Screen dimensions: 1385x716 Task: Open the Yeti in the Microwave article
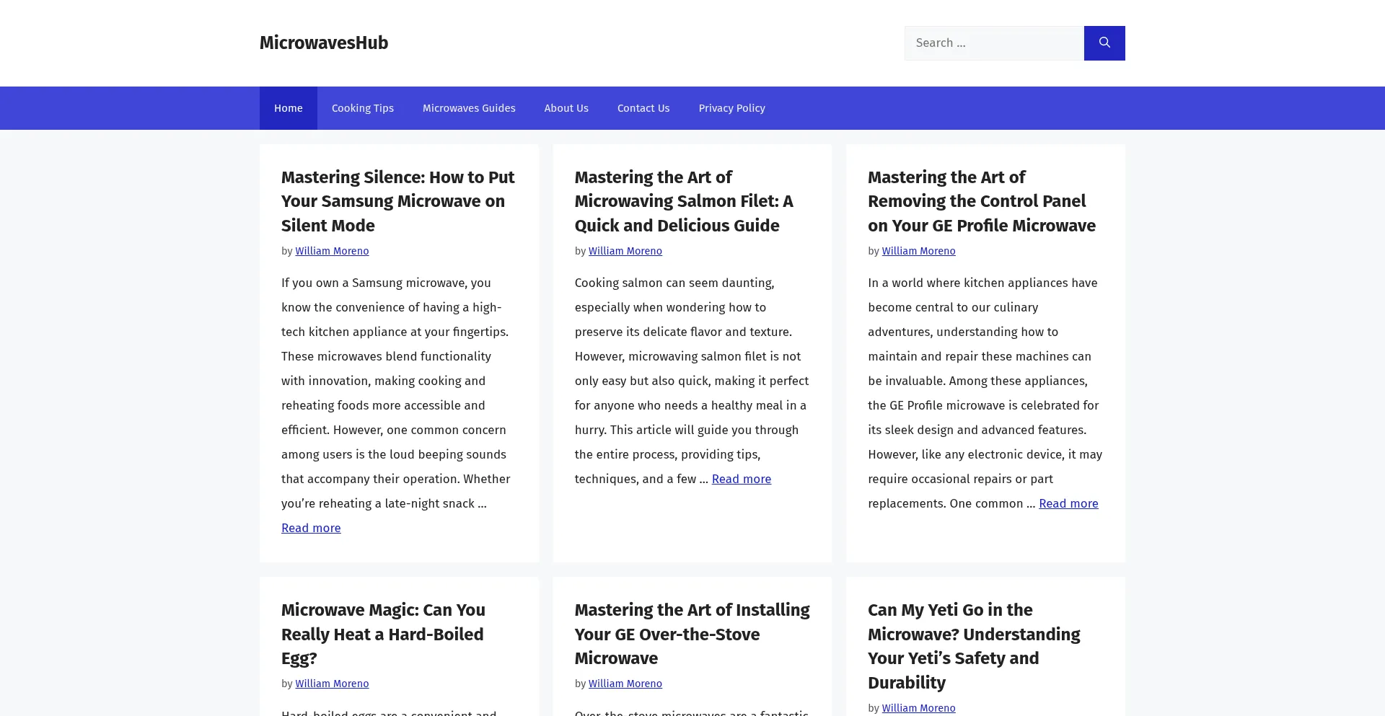(973, 646)
